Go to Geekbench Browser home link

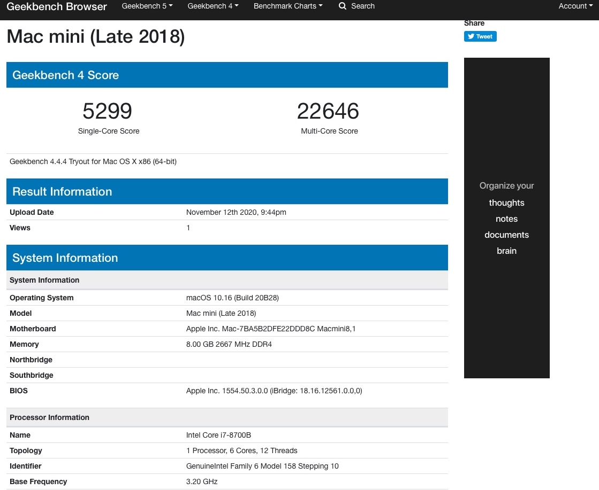(57, 6)
